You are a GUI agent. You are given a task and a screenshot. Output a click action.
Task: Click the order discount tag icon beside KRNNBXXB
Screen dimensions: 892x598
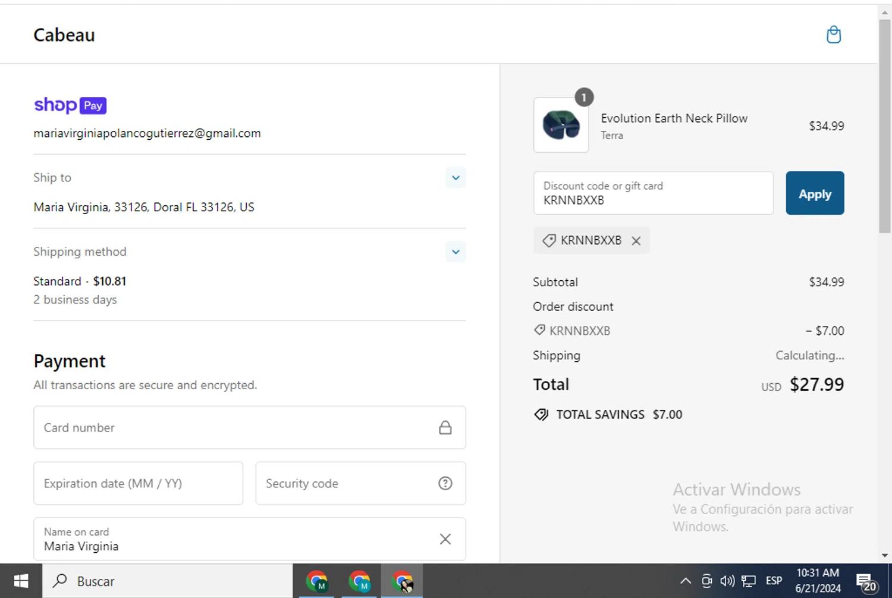[x=539, y=330]
